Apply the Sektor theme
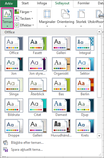Screen dimensions: 104x158 85,66
